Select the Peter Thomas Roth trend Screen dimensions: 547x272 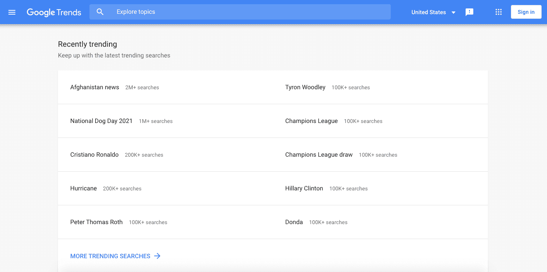point(96,222)
